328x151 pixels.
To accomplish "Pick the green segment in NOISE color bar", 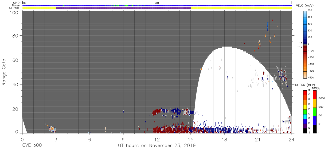I will pos(315,112).
